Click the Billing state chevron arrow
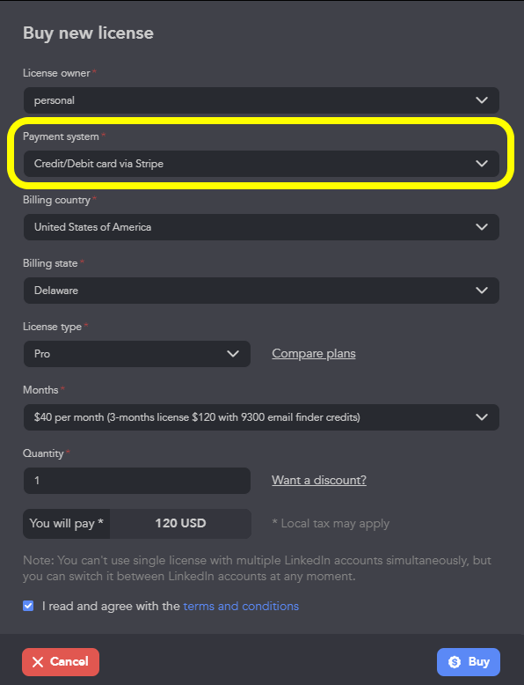This screenshot has height=685, width=524. pyautogui.click(x=482, y=290)
